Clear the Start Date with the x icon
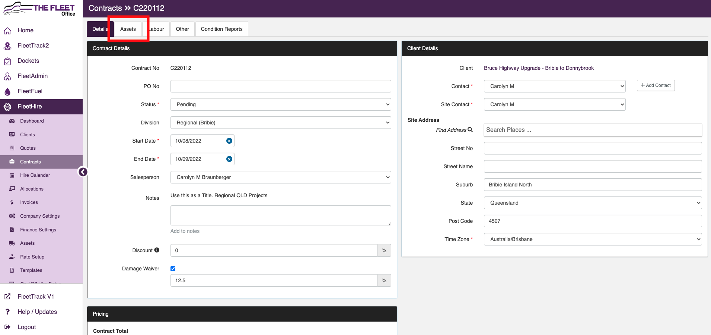Viewport: 711px width, 335px height. 229,141
